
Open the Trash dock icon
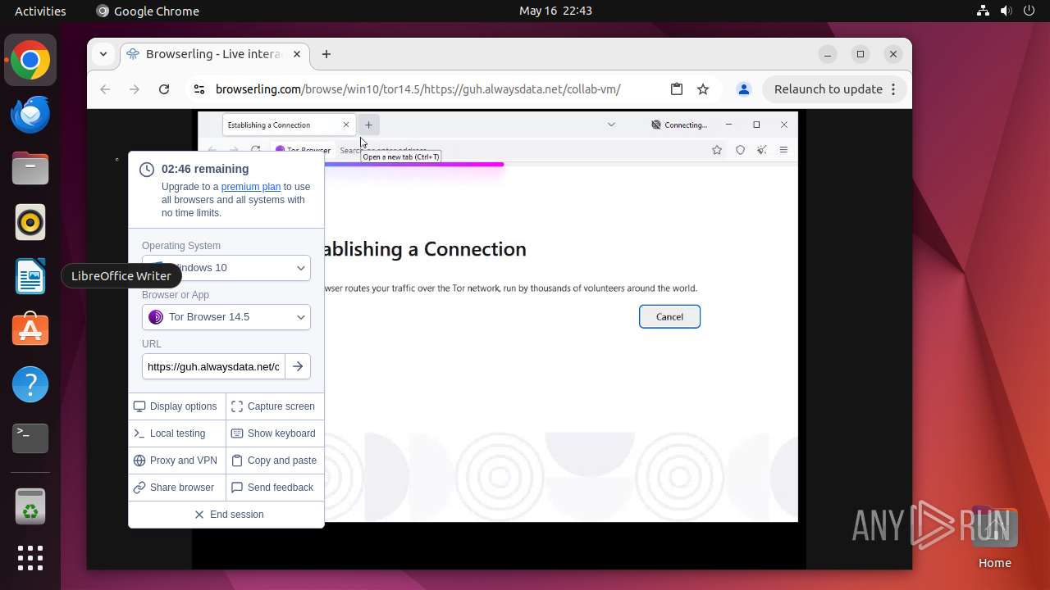(x=30, y=507)
